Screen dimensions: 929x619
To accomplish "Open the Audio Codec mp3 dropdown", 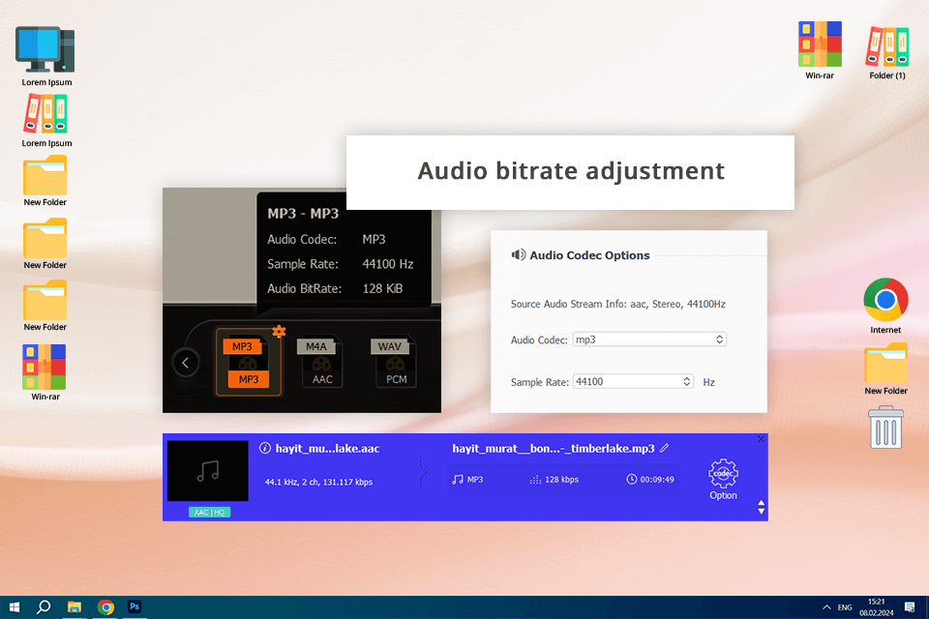I will (x=649, y=339).
